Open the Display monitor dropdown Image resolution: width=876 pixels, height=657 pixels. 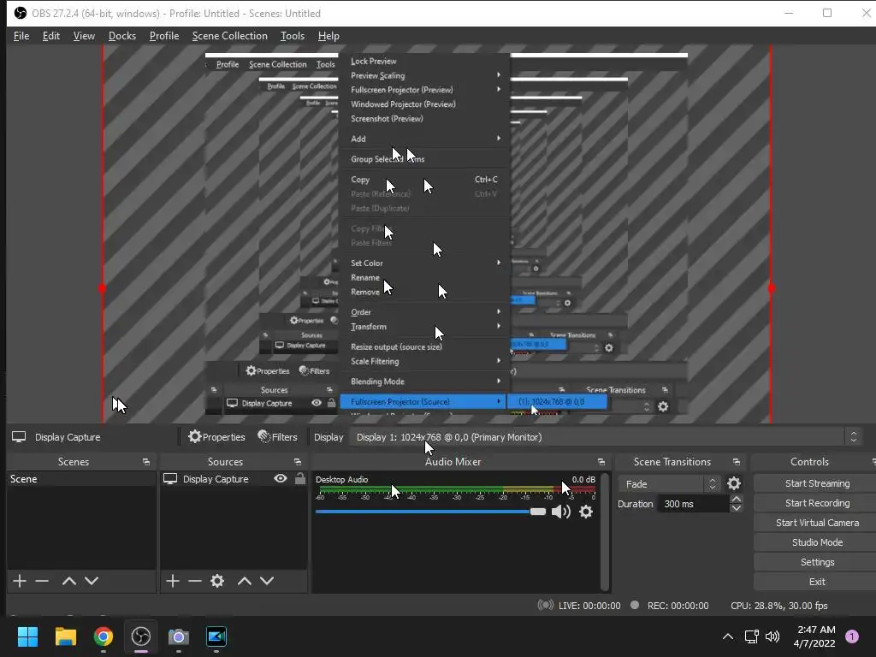click(x=605, y=437)
